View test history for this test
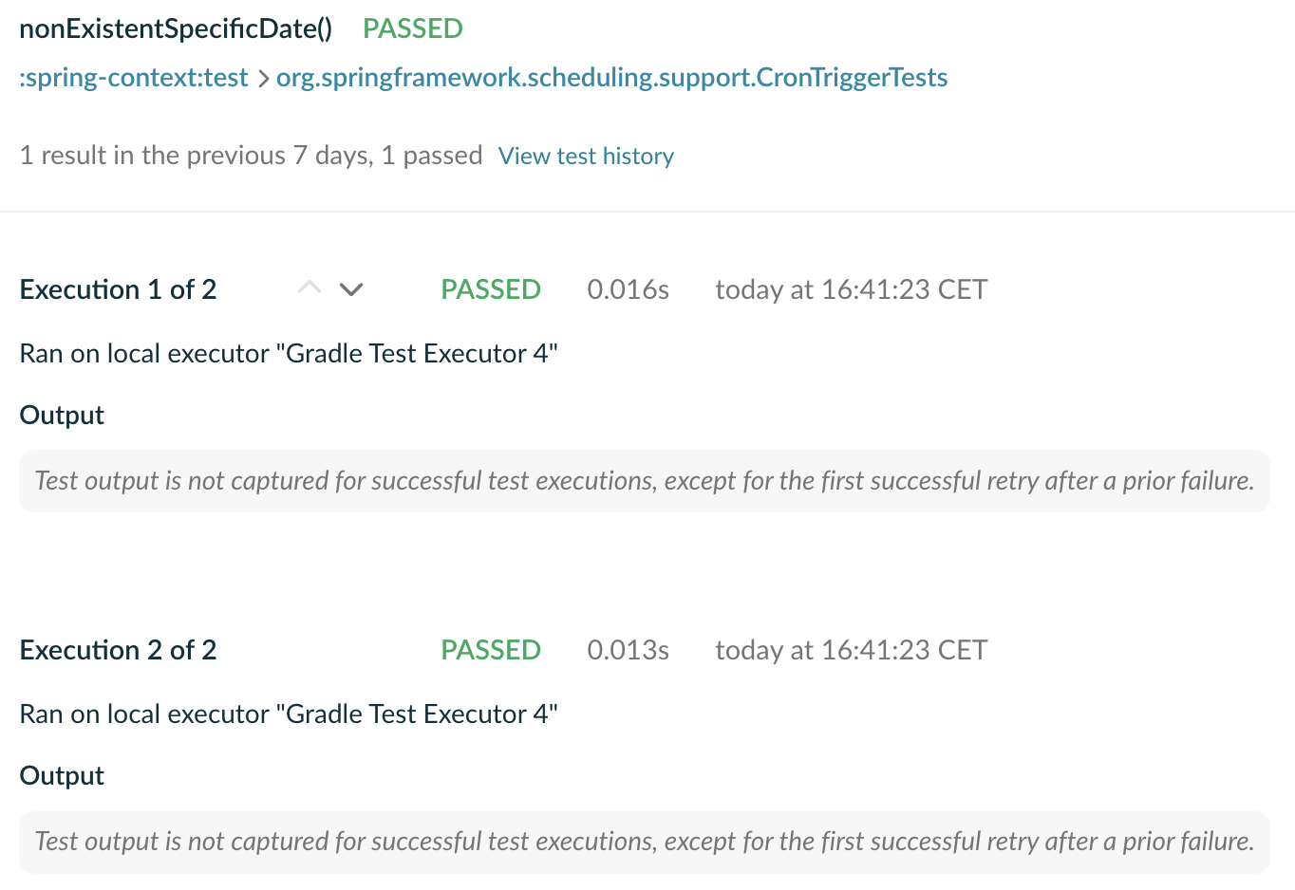1295x890 pixels. 586,156
